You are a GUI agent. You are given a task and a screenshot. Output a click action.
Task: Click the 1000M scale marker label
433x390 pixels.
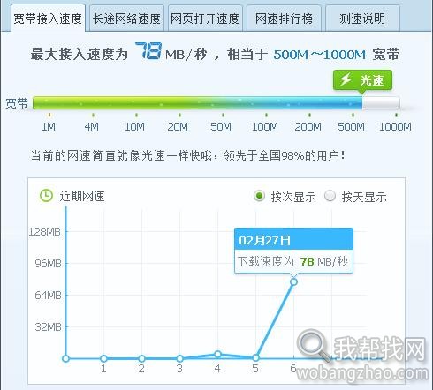[395, 127]
